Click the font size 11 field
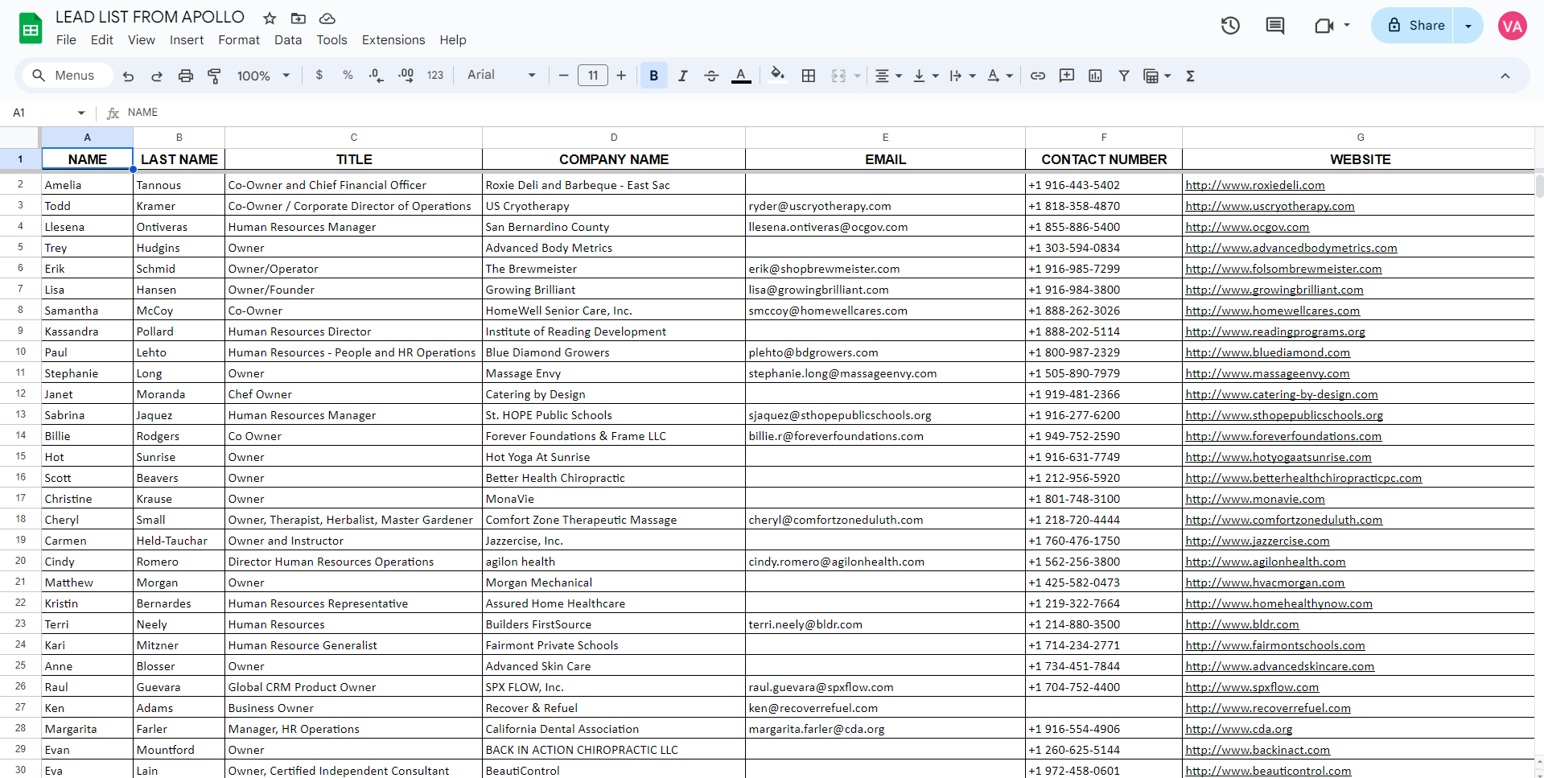1544x778 pixels. [593, 76]
